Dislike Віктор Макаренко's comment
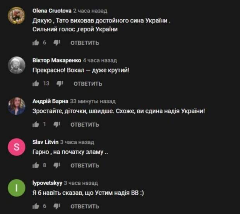 click(60, 84)
